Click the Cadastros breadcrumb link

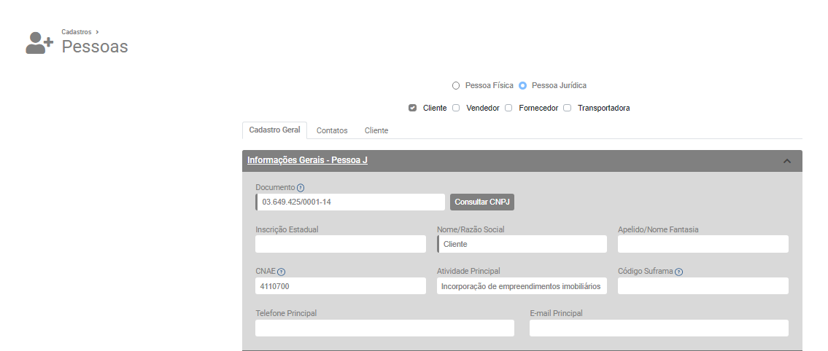click(77, 32)
